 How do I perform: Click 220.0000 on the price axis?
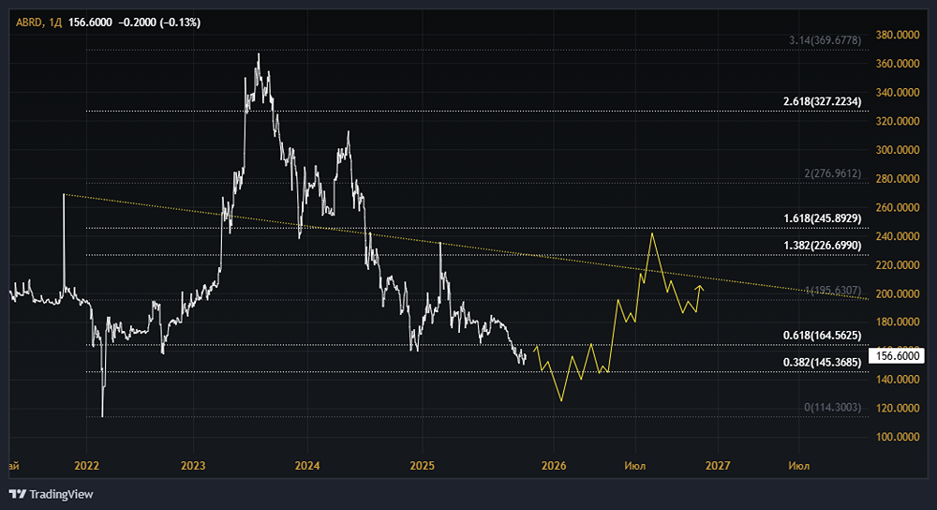point(898,264)
